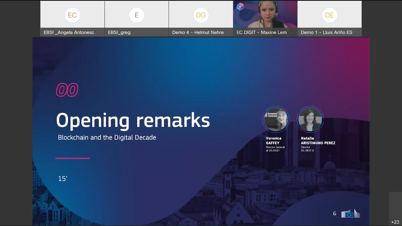Click the EC avatar of Angela Antonesc
Viewport: 402px width, 226px height.
coord(72,15)
